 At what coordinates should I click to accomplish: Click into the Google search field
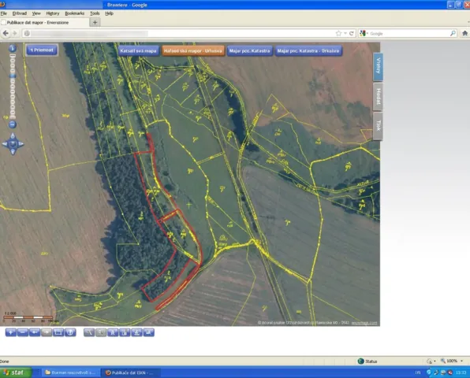[x=408, y=34]
